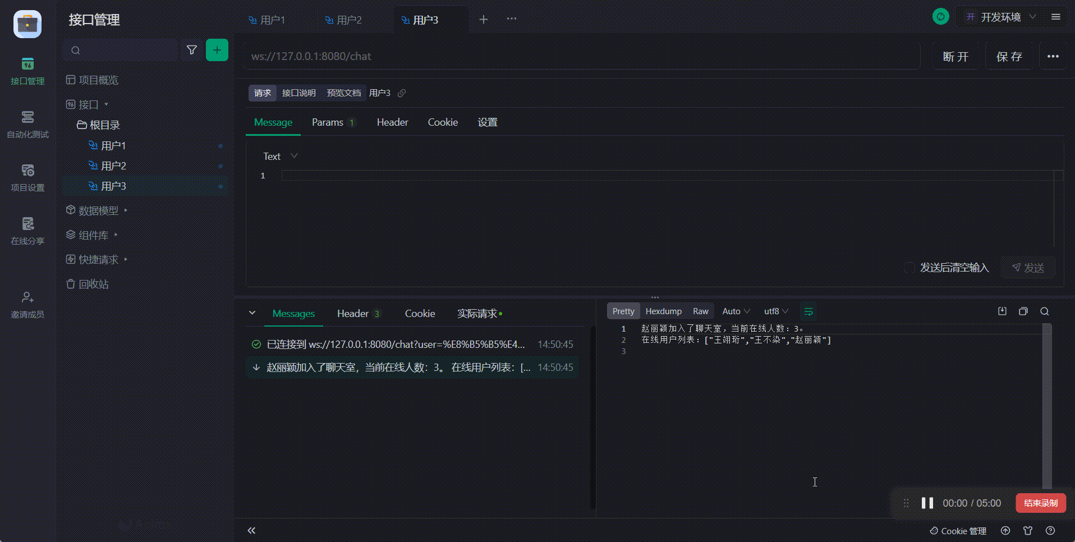The width and height of the screenshot is (1075, 542).
Task: Copy link icon beside 用户3
Action: [x=402, y=93]
